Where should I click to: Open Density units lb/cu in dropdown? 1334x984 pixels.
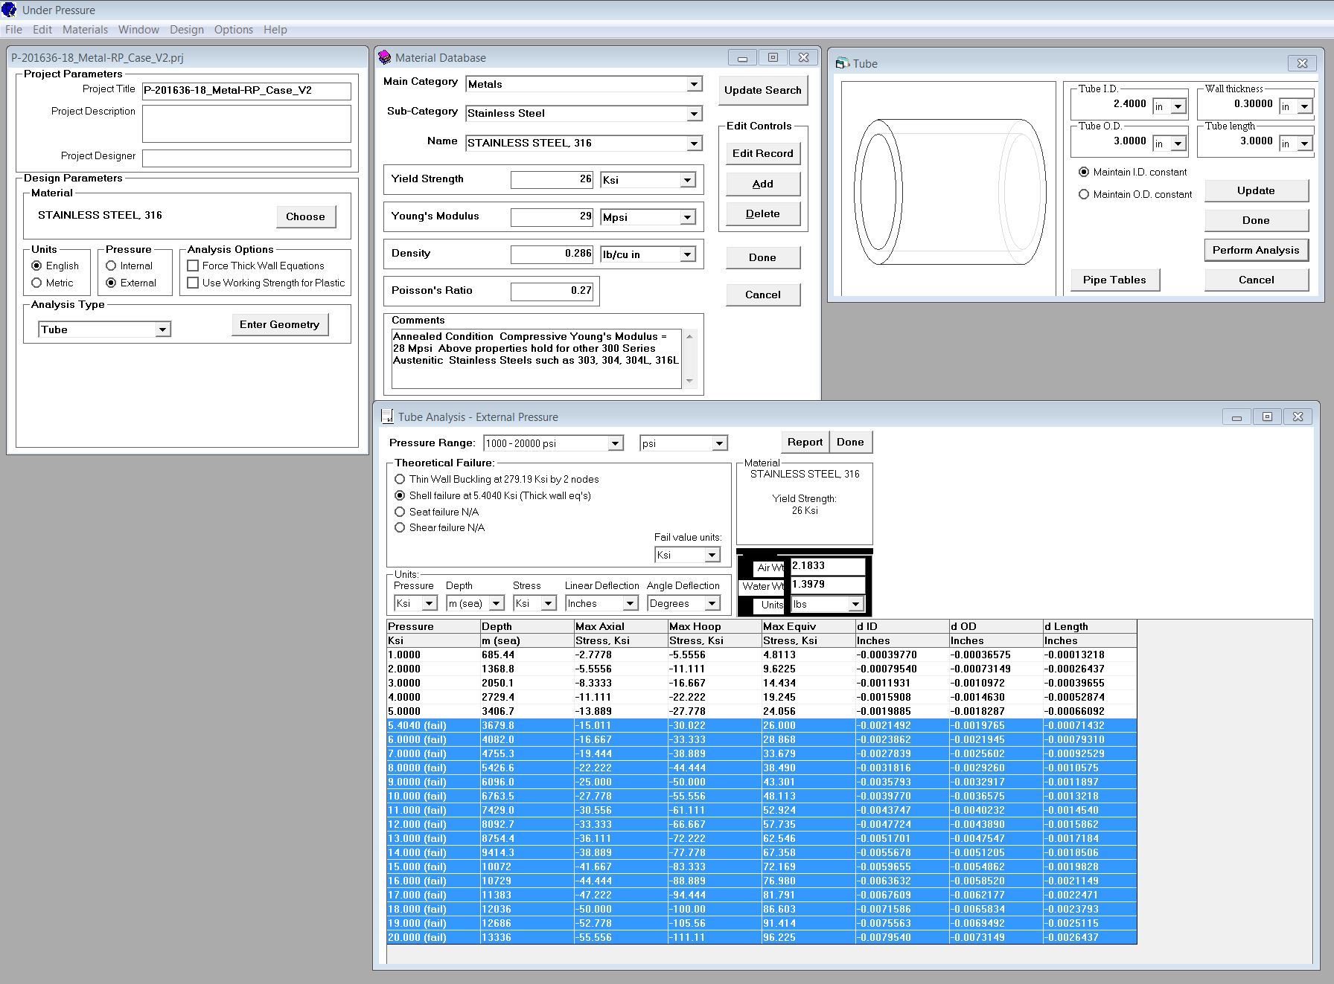tap(687, 254)
